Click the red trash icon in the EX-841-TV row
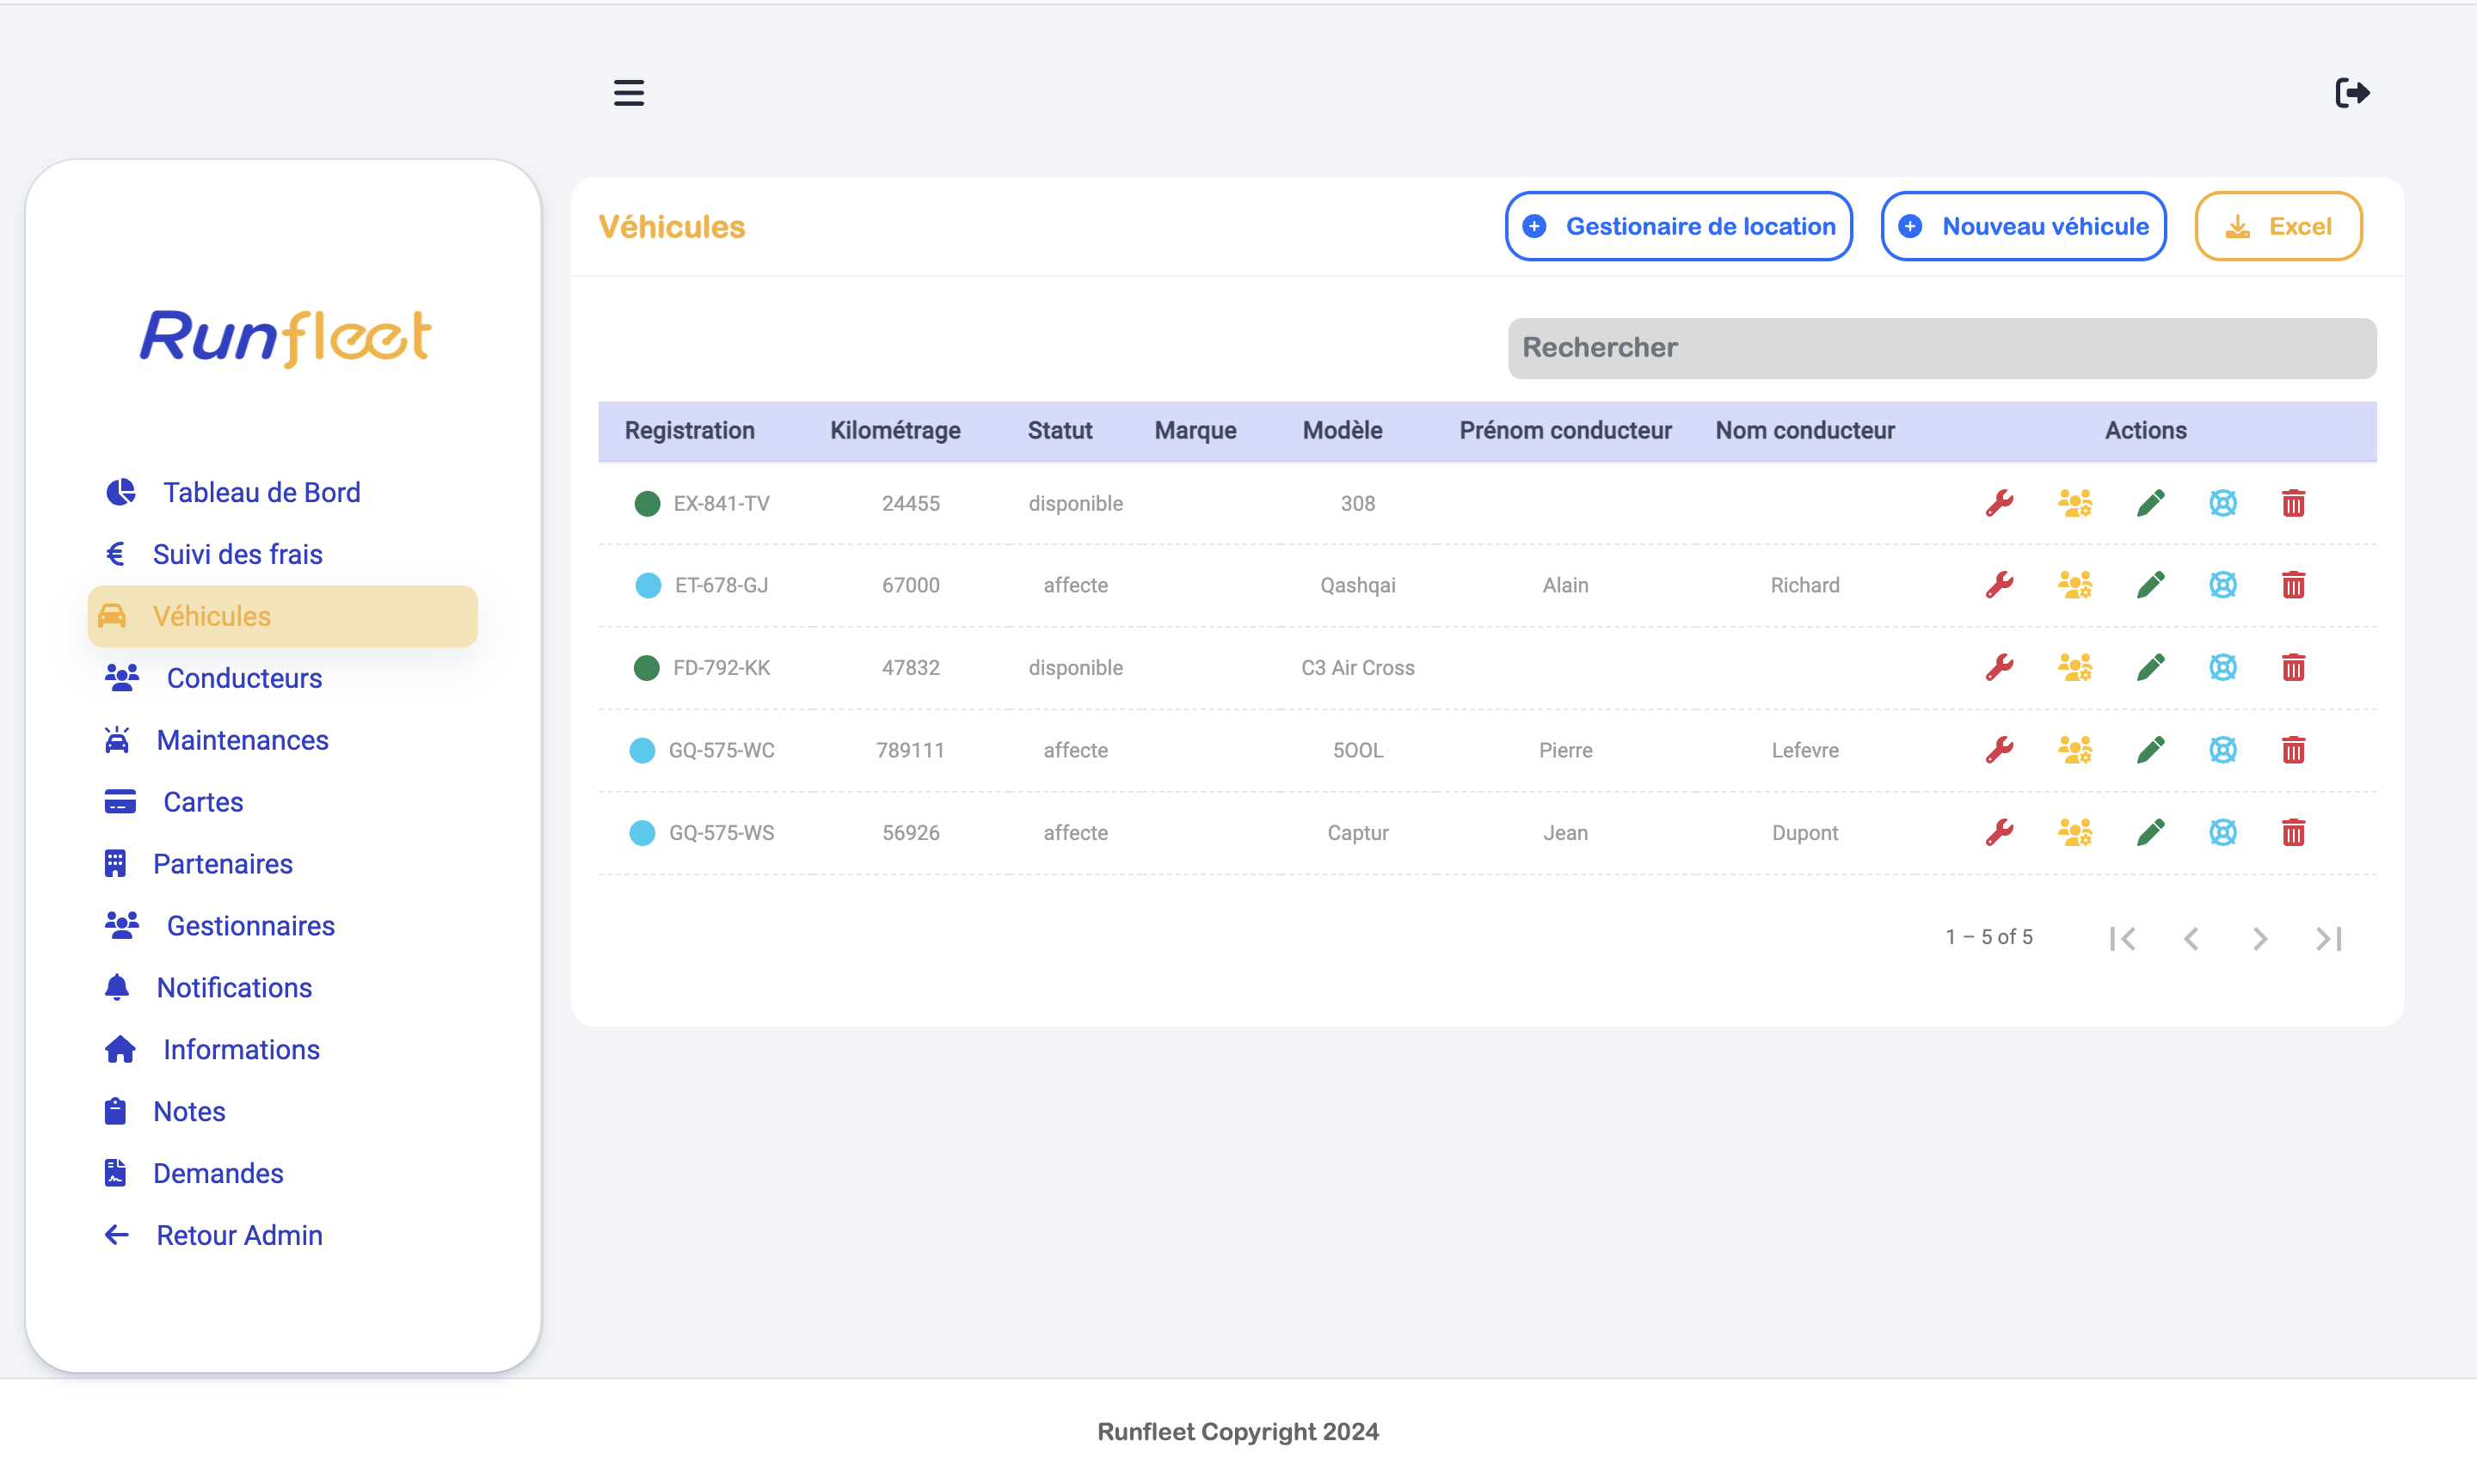The image size is (2477, 1484). click(2293, 503)
